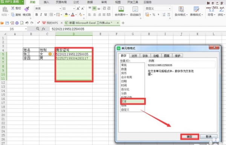The width and height of the screenshot is (226, 145).
Task: Toggle Italic formatting
Action: (41, 15)
